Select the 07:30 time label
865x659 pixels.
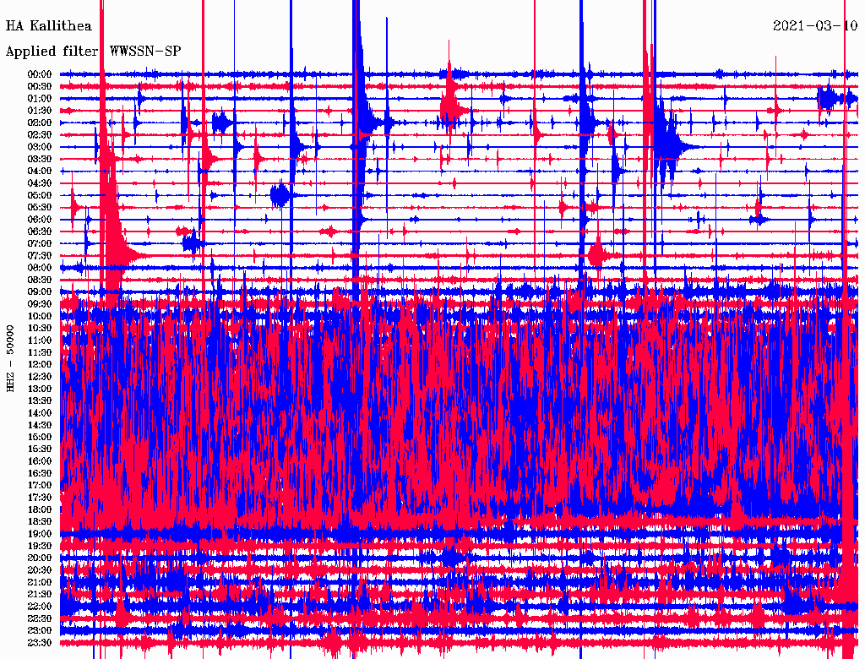pos(40,256)
